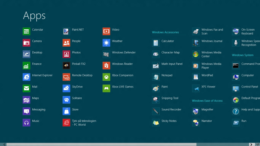Open Control Panel icon

[x=235, y=89]
